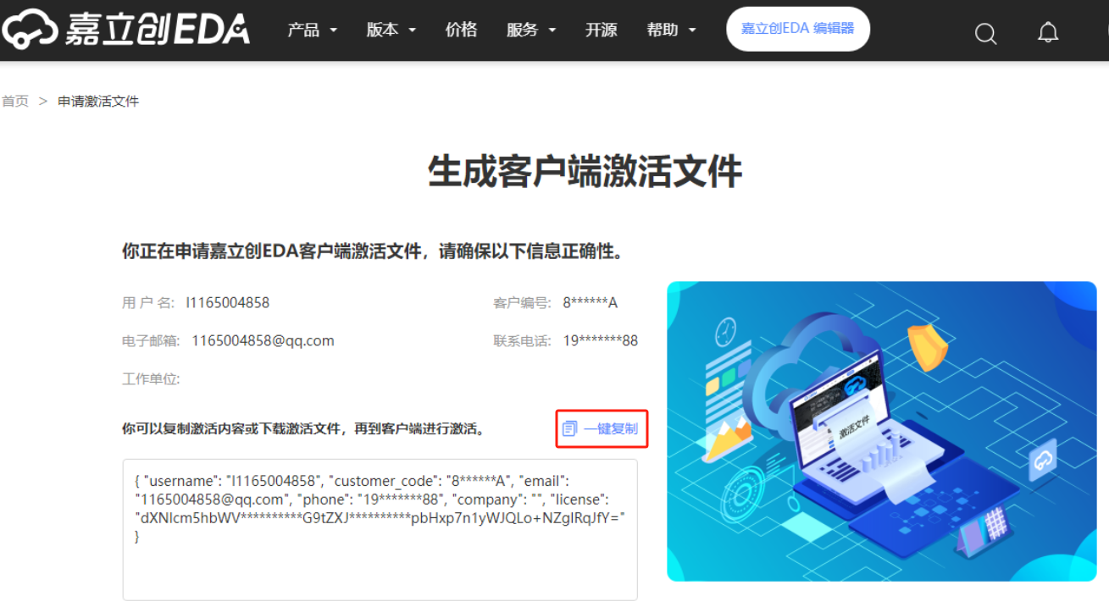Click the 一键复制 copy link

click(610, 429)
